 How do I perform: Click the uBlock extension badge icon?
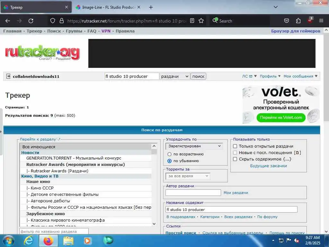[x=310, y=20]
